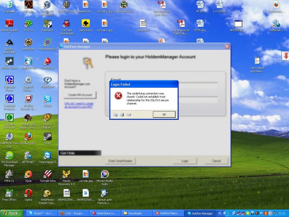Select McAfee Security desktop icon
The height and width of the screenshot is (217, 289).
[28, 103]
